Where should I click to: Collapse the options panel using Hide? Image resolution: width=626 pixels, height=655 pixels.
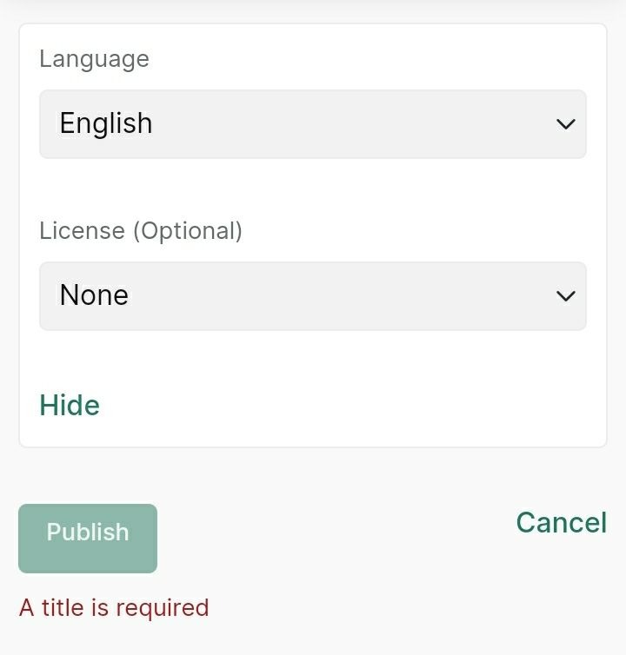tap(70, 406)
